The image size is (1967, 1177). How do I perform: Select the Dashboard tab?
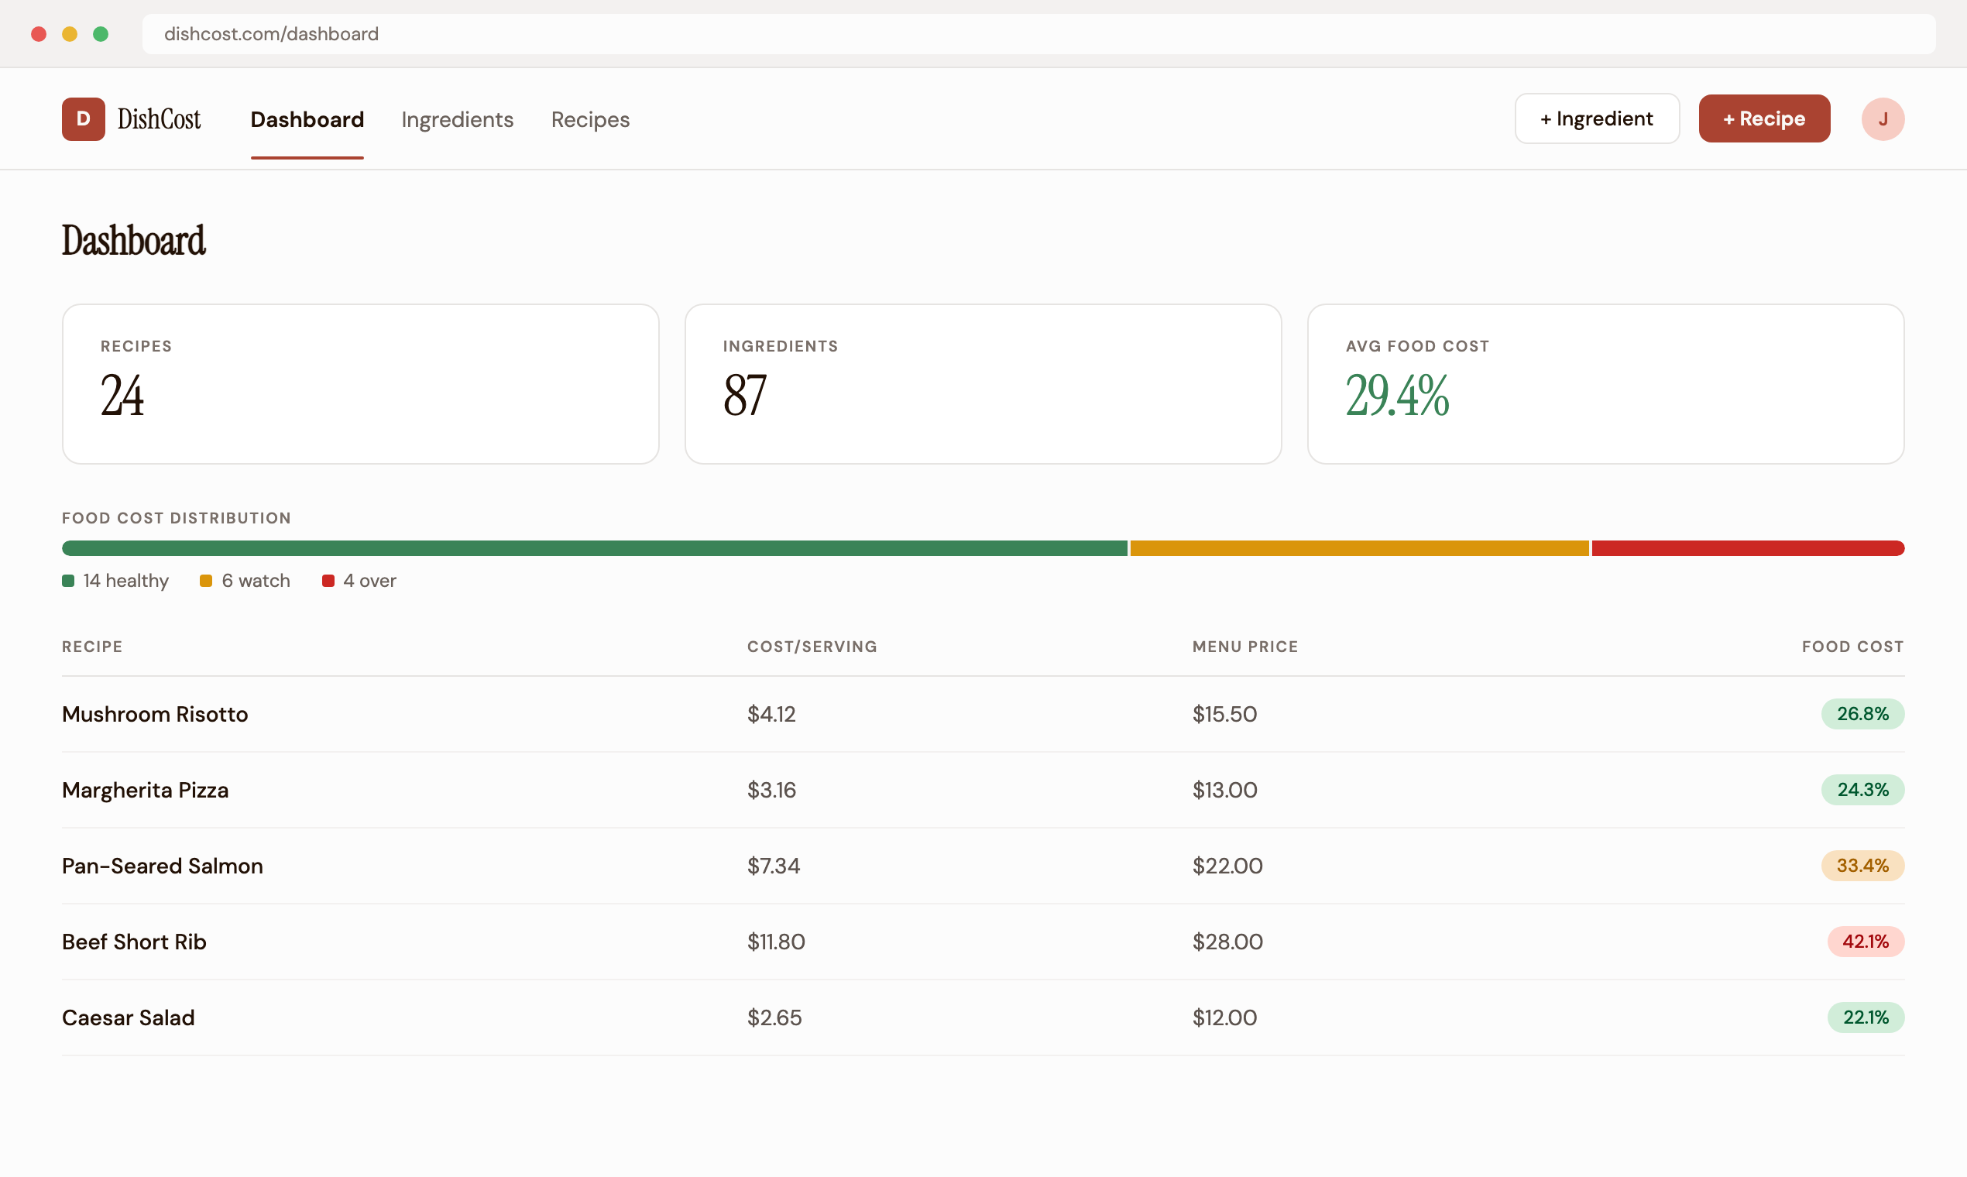[307, 120]
